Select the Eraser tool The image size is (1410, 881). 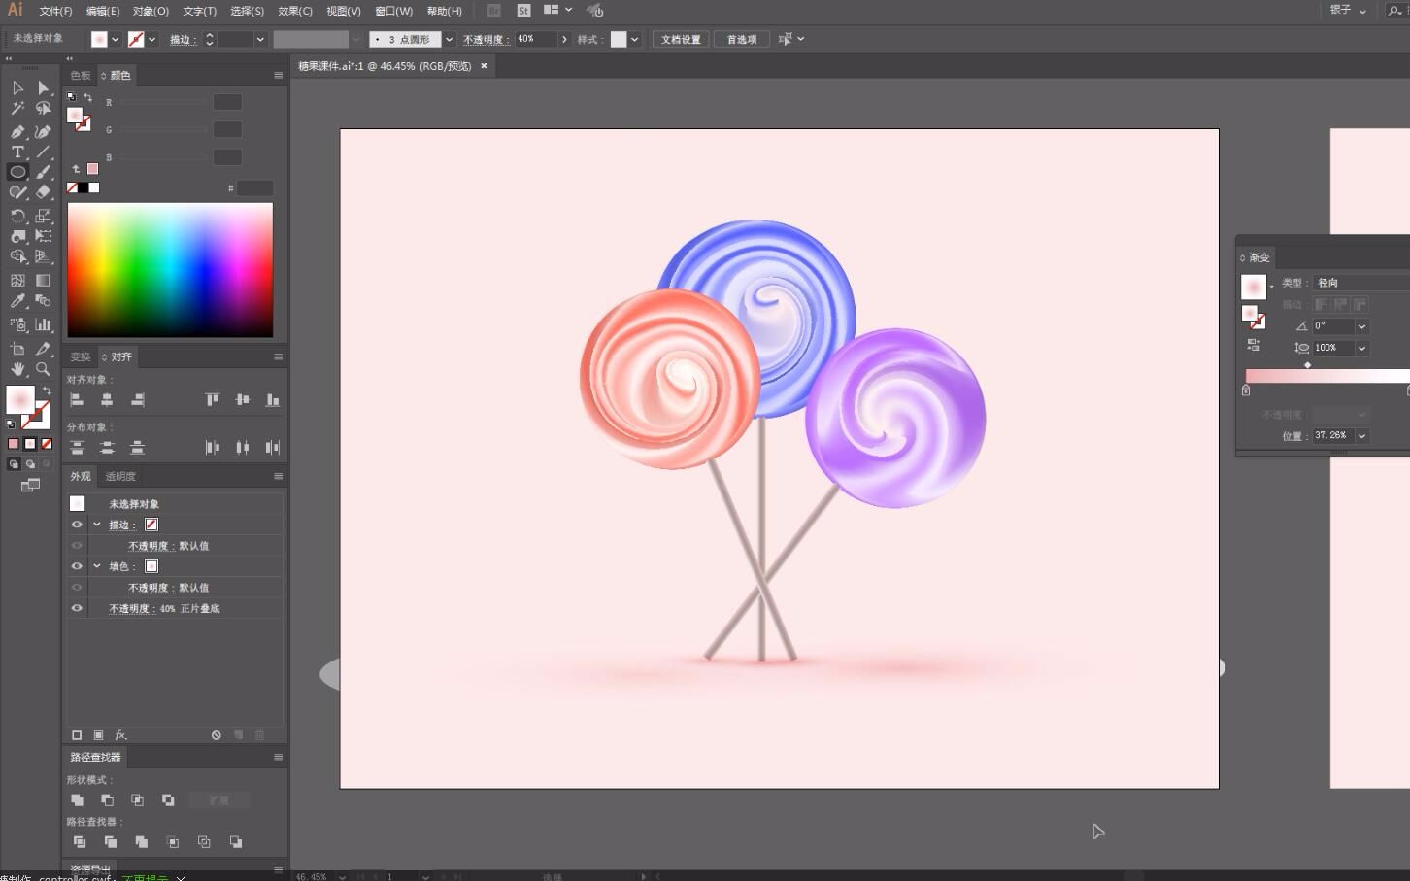[44, 191]
